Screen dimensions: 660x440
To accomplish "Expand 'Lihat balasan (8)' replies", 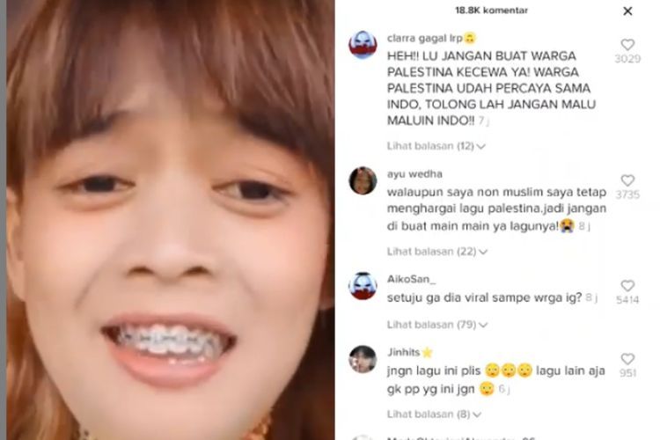I will 434,414.
